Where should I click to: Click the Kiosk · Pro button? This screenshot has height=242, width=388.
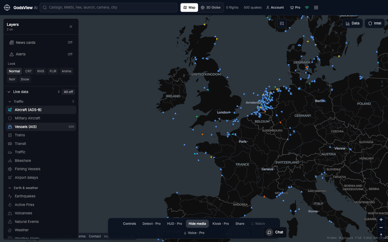coord(221,224)
